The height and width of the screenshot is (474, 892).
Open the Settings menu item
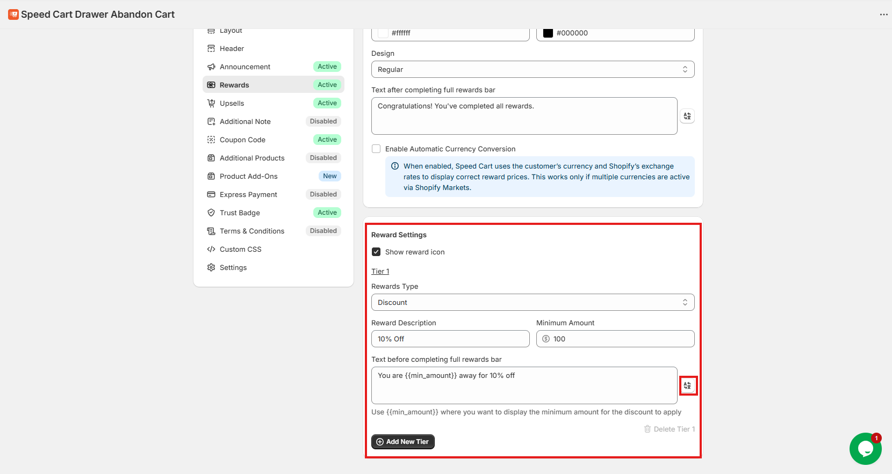coord(233,267)
